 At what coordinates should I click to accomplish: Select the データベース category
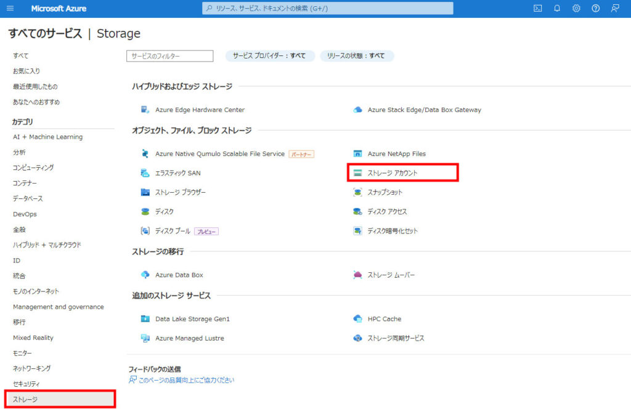[27, 199]
